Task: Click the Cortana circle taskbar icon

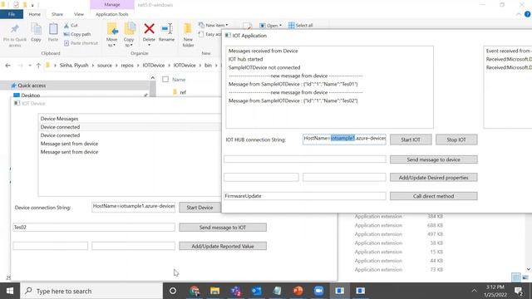Action: click(173, 291)
